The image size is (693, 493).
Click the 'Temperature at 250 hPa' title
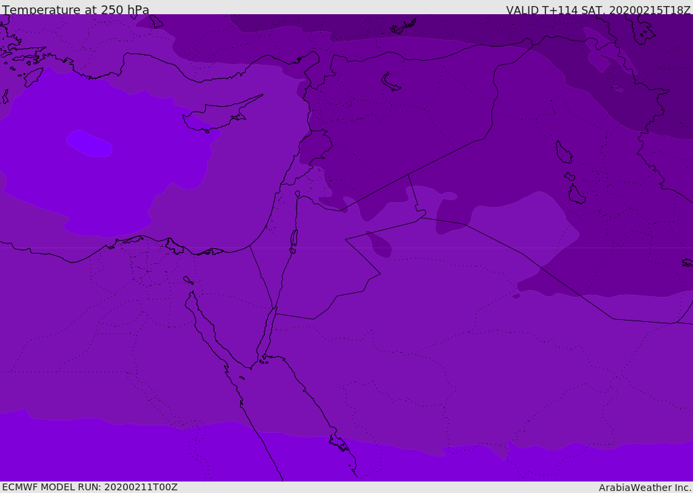[x=76, y=9]
